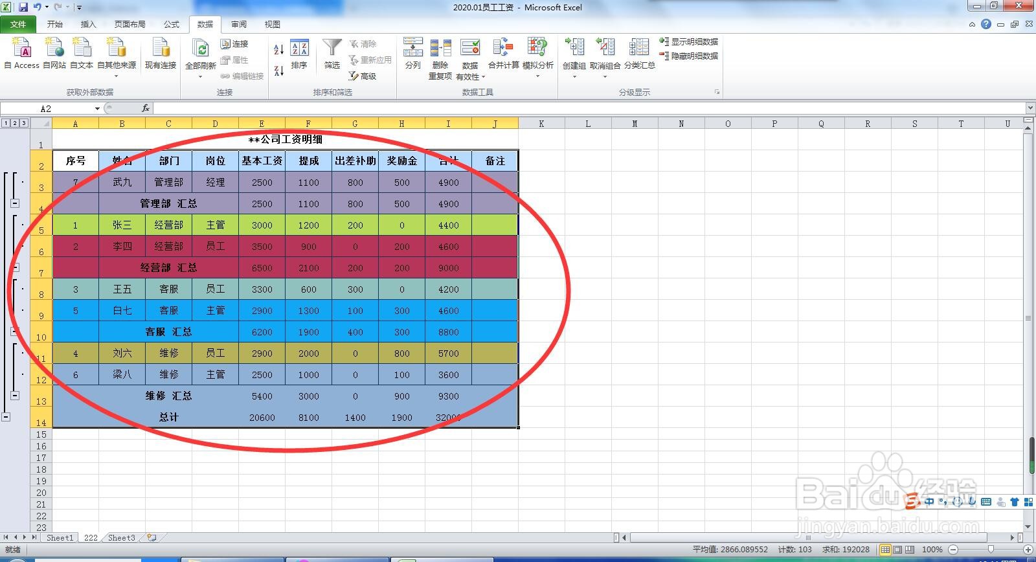Switch to the 开始 ribbon tab
This screenshot has width=1036, height=562.
(x=55, y=25)
